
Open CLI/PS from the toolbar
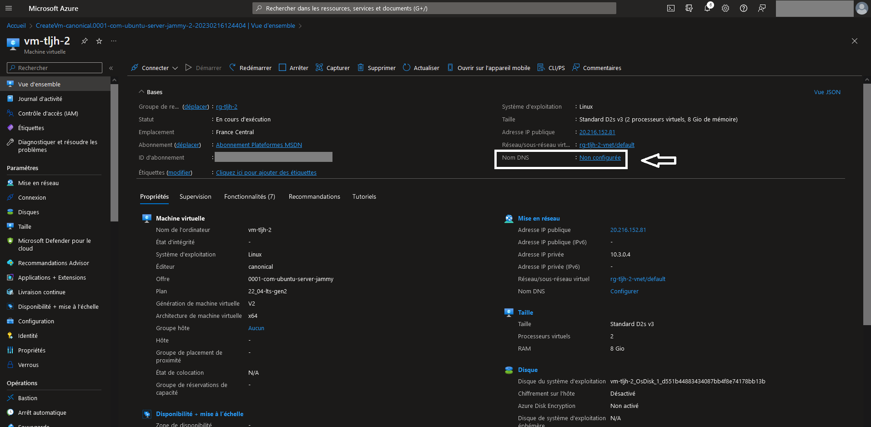pyautogui.click(x=551, y=68)
